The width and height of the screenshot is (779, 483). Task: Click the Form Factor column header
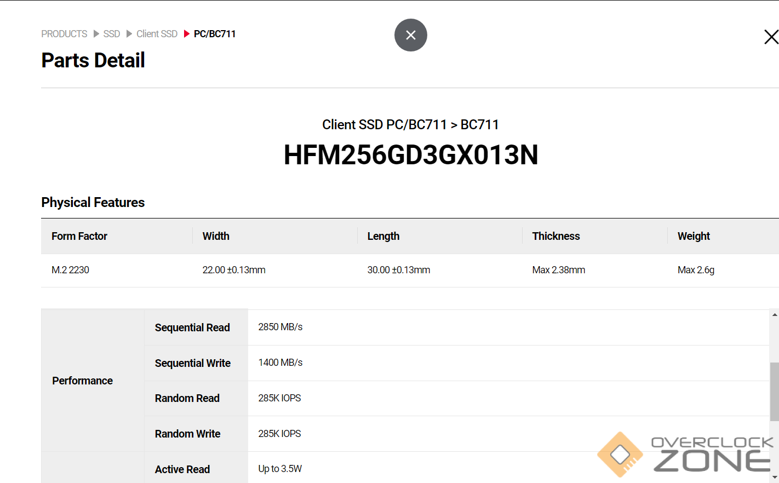[79, 236]
